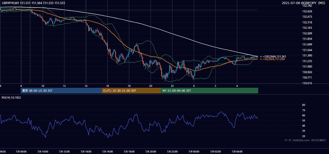Click the '<-<40,SMA,151.294' orange label
Screen dimensions: 329x154
click(272, 59)
